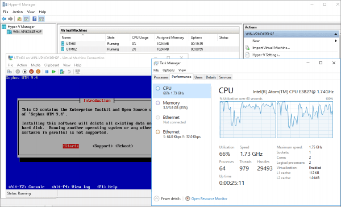Collapse Task Manager with the Fewer details chevron
This screenshot has height=207, width=341.
coord(156,198)
